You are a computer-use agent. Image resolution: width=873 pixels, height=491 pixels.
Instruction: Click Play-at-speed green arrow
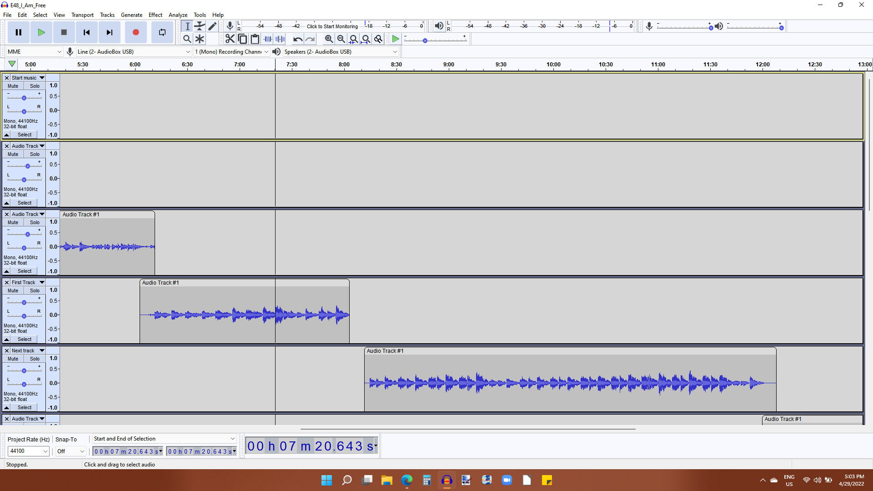pos(396,39)
